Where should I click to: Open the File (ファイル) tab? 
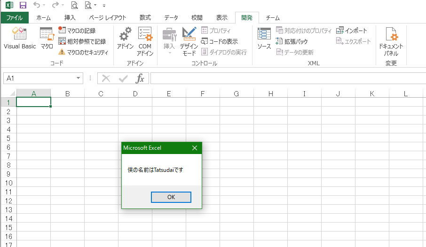[15, 18]
